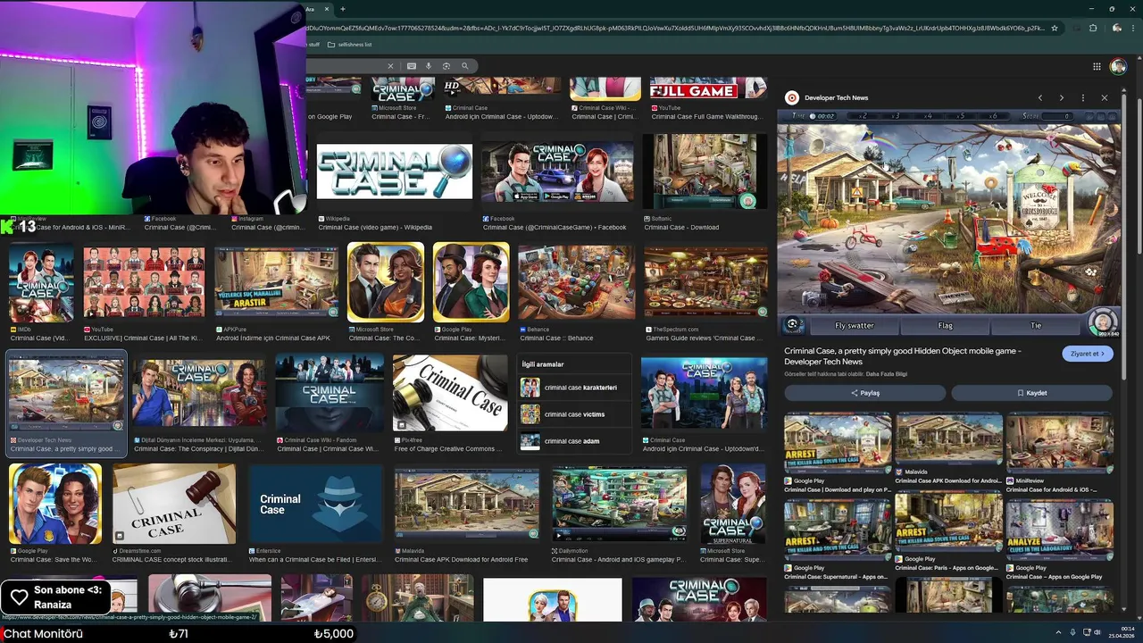
Task: Select related search criminal case karakterleri
Action: tap(575, 388)
